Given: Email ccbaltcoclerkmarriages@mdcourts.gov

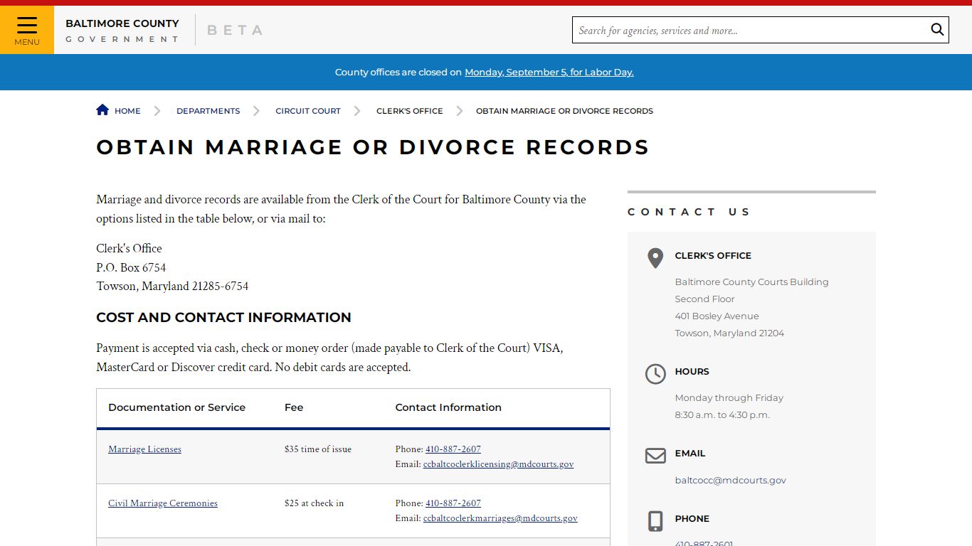Looking at the screenshot, I should (x=500, y=518).
